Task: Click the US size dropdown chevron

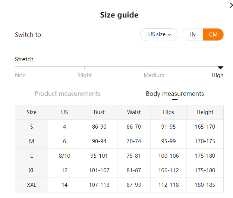Action: coord(170,35)
